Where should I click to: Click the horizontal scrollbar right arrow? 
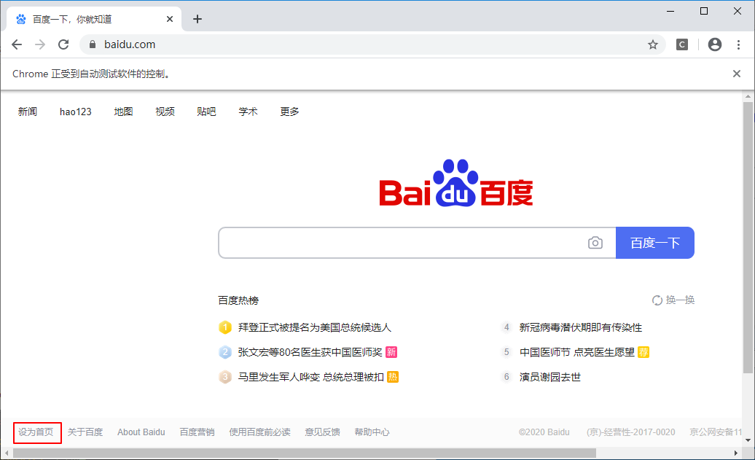pos(735,453)
